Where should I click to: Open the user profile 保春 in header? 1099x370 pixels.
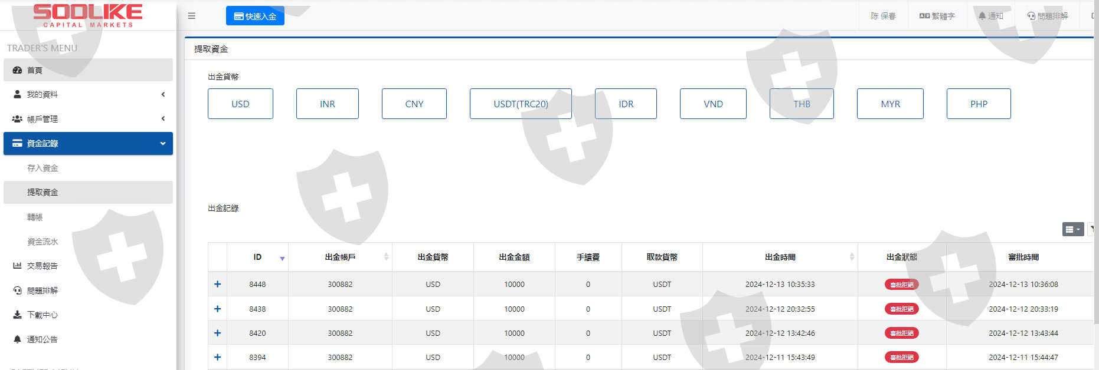pyautogui.click(x=883, y=16)
